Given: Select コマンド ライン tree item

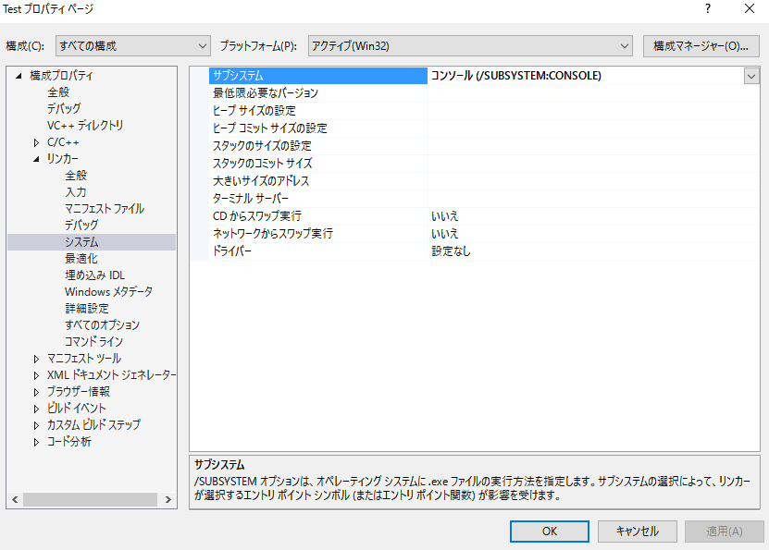Looking at the screenshot, I should click(x=93, y=342).
